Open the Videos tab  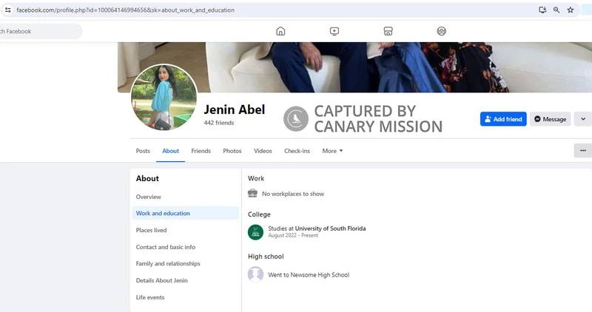(x=263, y=151)
